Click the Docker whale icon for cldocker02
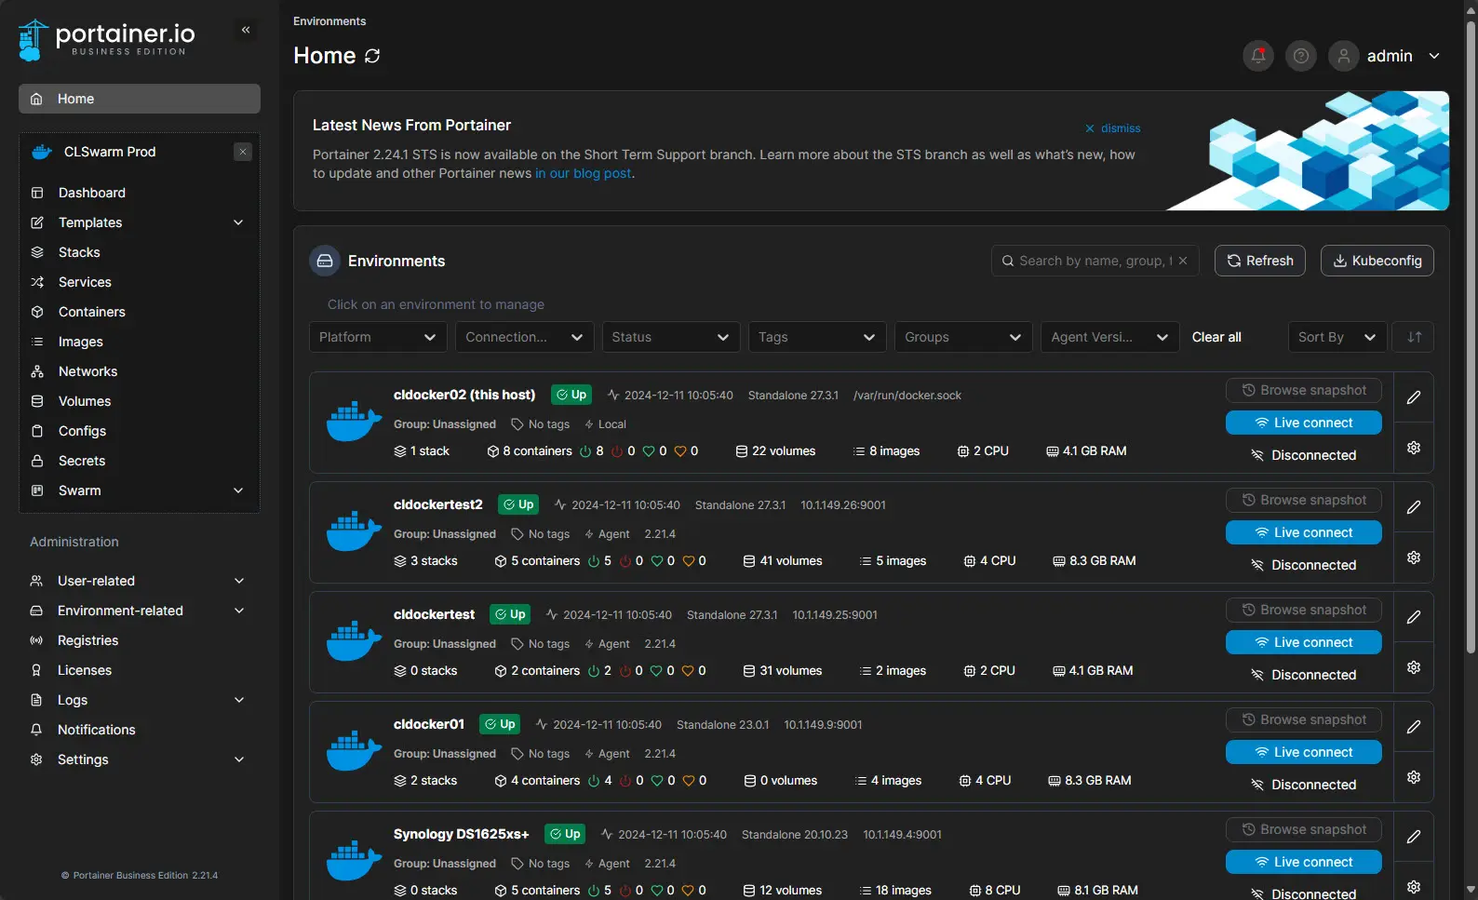This screenshot has height=900, width=1478. [x=354, y=422]
